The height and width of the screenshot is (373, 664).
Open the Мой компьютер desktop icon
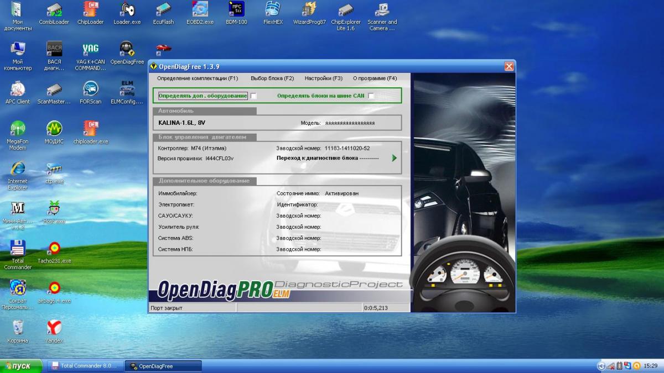pos(18,56)
